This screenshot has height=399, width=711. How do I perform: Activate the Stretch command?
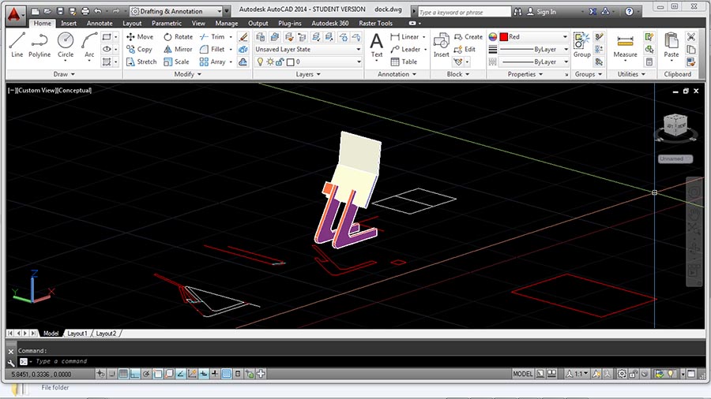(141, 62)
